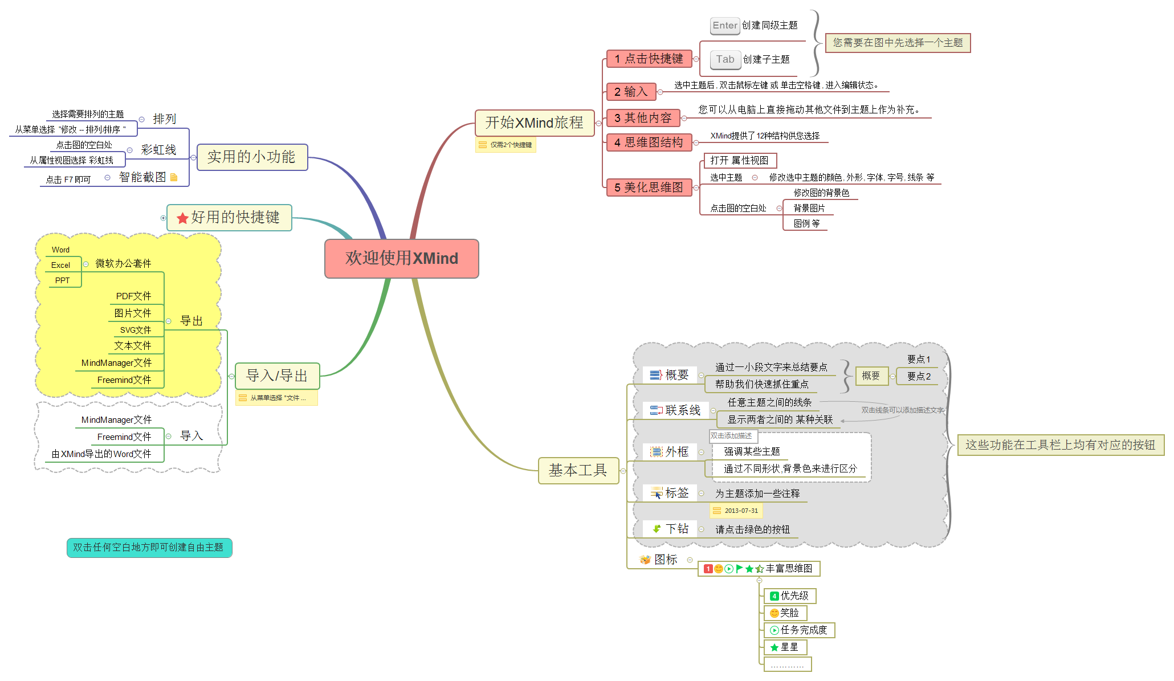1174x681 pixels.
Task: Click the green priority 4 marker on 优先级
Action: (x=774, y=596)
